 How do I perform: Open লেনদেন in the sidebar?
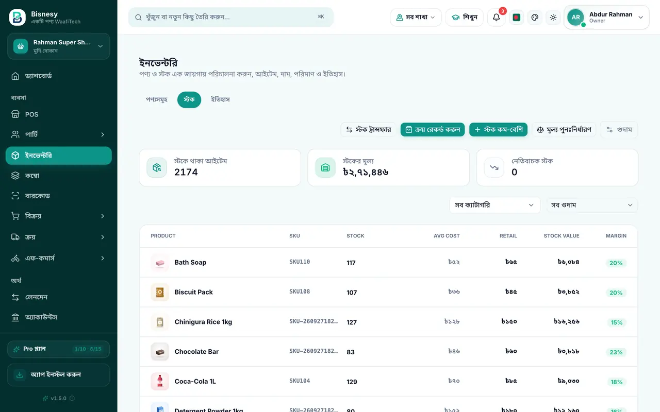59,297
